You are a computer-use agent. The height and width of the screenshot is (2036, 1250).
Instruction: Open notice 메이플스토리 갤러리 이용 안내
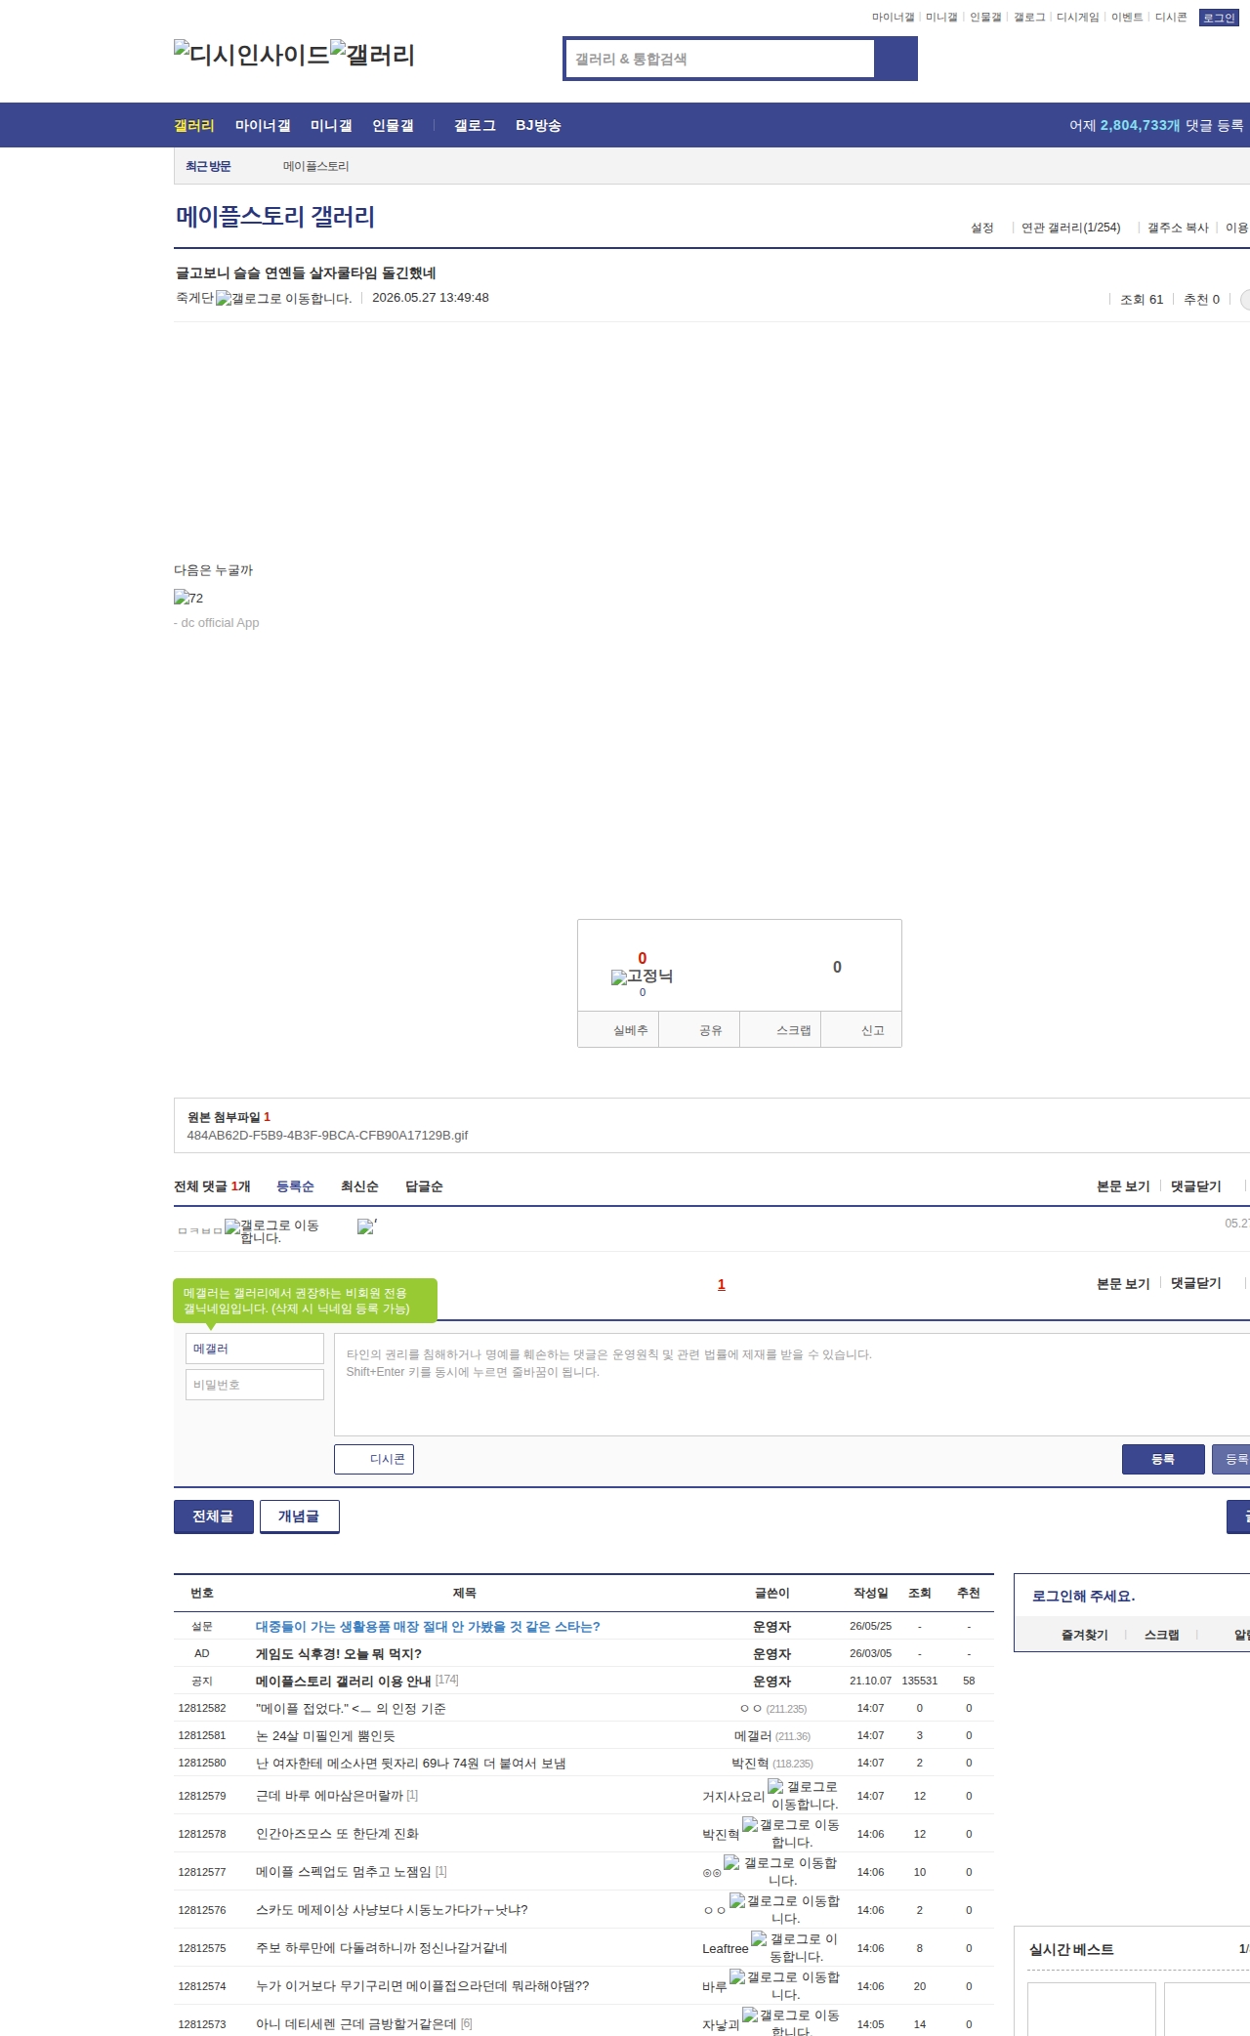[x=343, y=1681]
